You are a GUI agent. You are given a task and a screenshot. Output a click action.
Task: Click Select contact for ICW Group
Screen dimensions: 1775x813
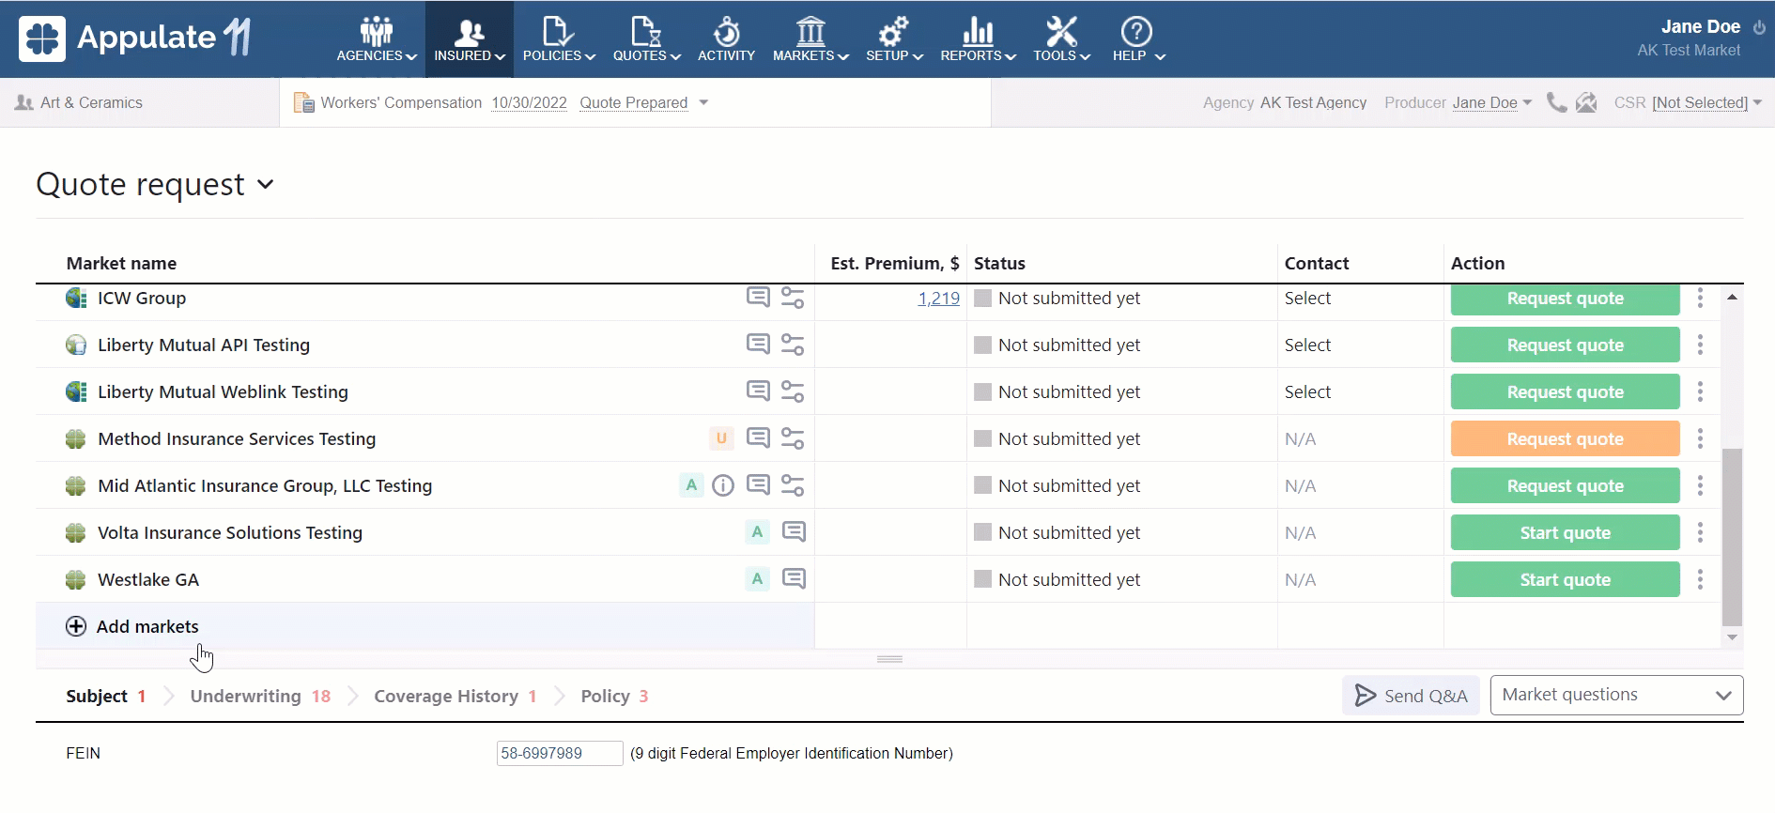[x=1307, y=298]
